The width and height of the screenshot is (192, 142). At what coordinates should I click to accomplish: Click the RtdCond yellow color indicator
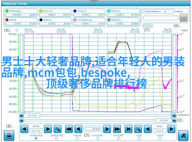click(x=41, y=11)
